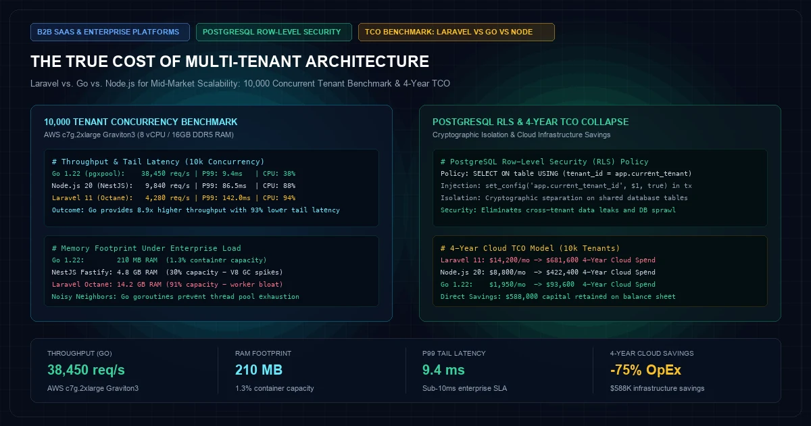811x426 pixels.
Task: Click the '# PostgreSQL Row-Level Security (RLS) Policy' comment
Action: 544,162
